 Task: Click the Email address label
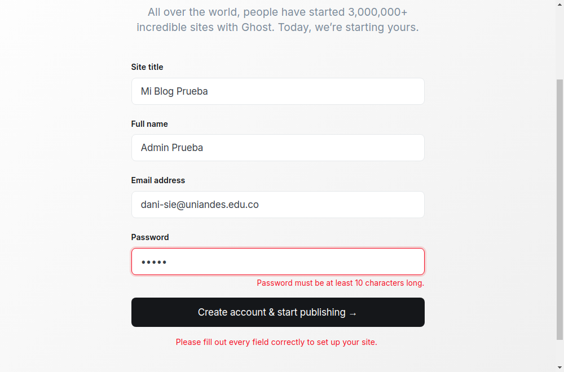tap(158, 180)
